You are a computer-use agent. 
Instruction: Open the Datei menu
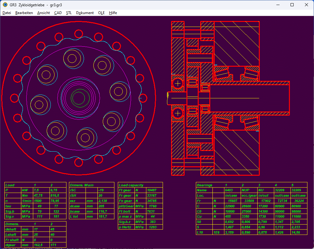[x=7, y=13]
